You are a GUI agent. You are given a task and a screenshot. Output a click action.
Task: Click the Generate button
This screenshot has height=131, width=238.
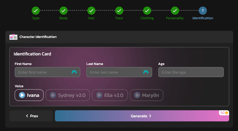click(x=142, y=116)
